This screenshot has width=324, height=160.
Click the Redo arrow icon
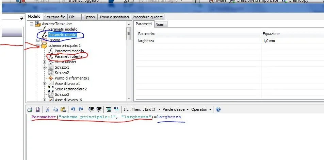[x=81, y=109]
